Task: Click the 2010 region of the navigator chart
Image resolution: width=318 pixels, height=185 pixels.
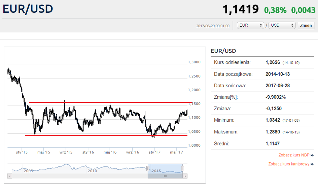Action: 92,171
